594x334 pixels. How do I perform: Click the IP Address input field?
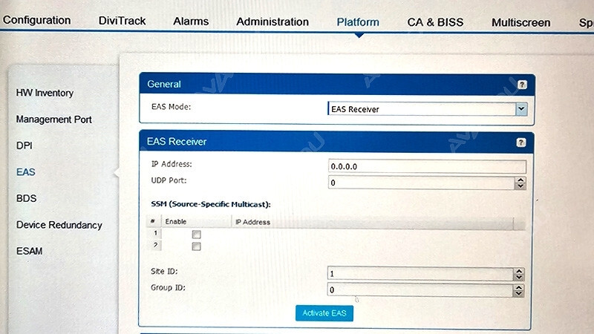click(426, 166)
